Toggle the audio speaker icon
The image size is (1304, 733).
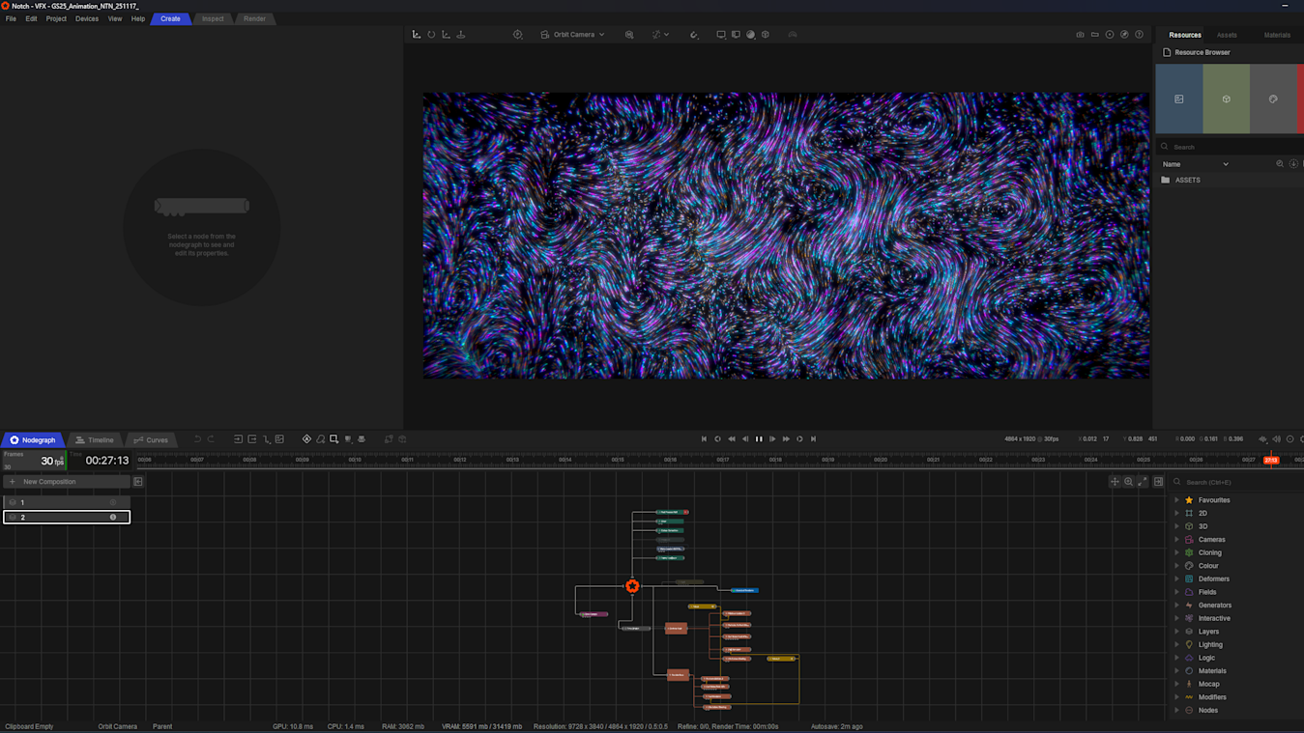[1276, 439]
